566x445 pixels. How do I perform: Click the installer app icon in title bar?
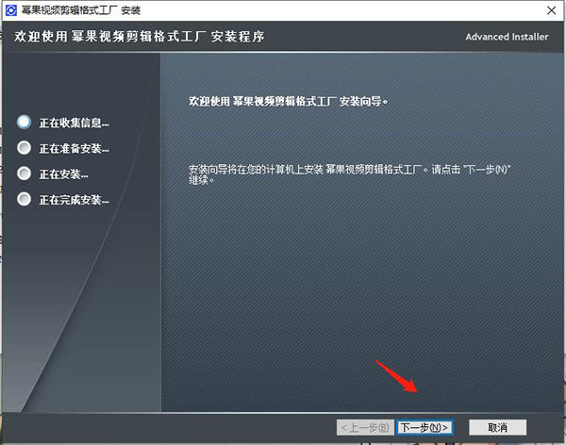coord(10,10)
